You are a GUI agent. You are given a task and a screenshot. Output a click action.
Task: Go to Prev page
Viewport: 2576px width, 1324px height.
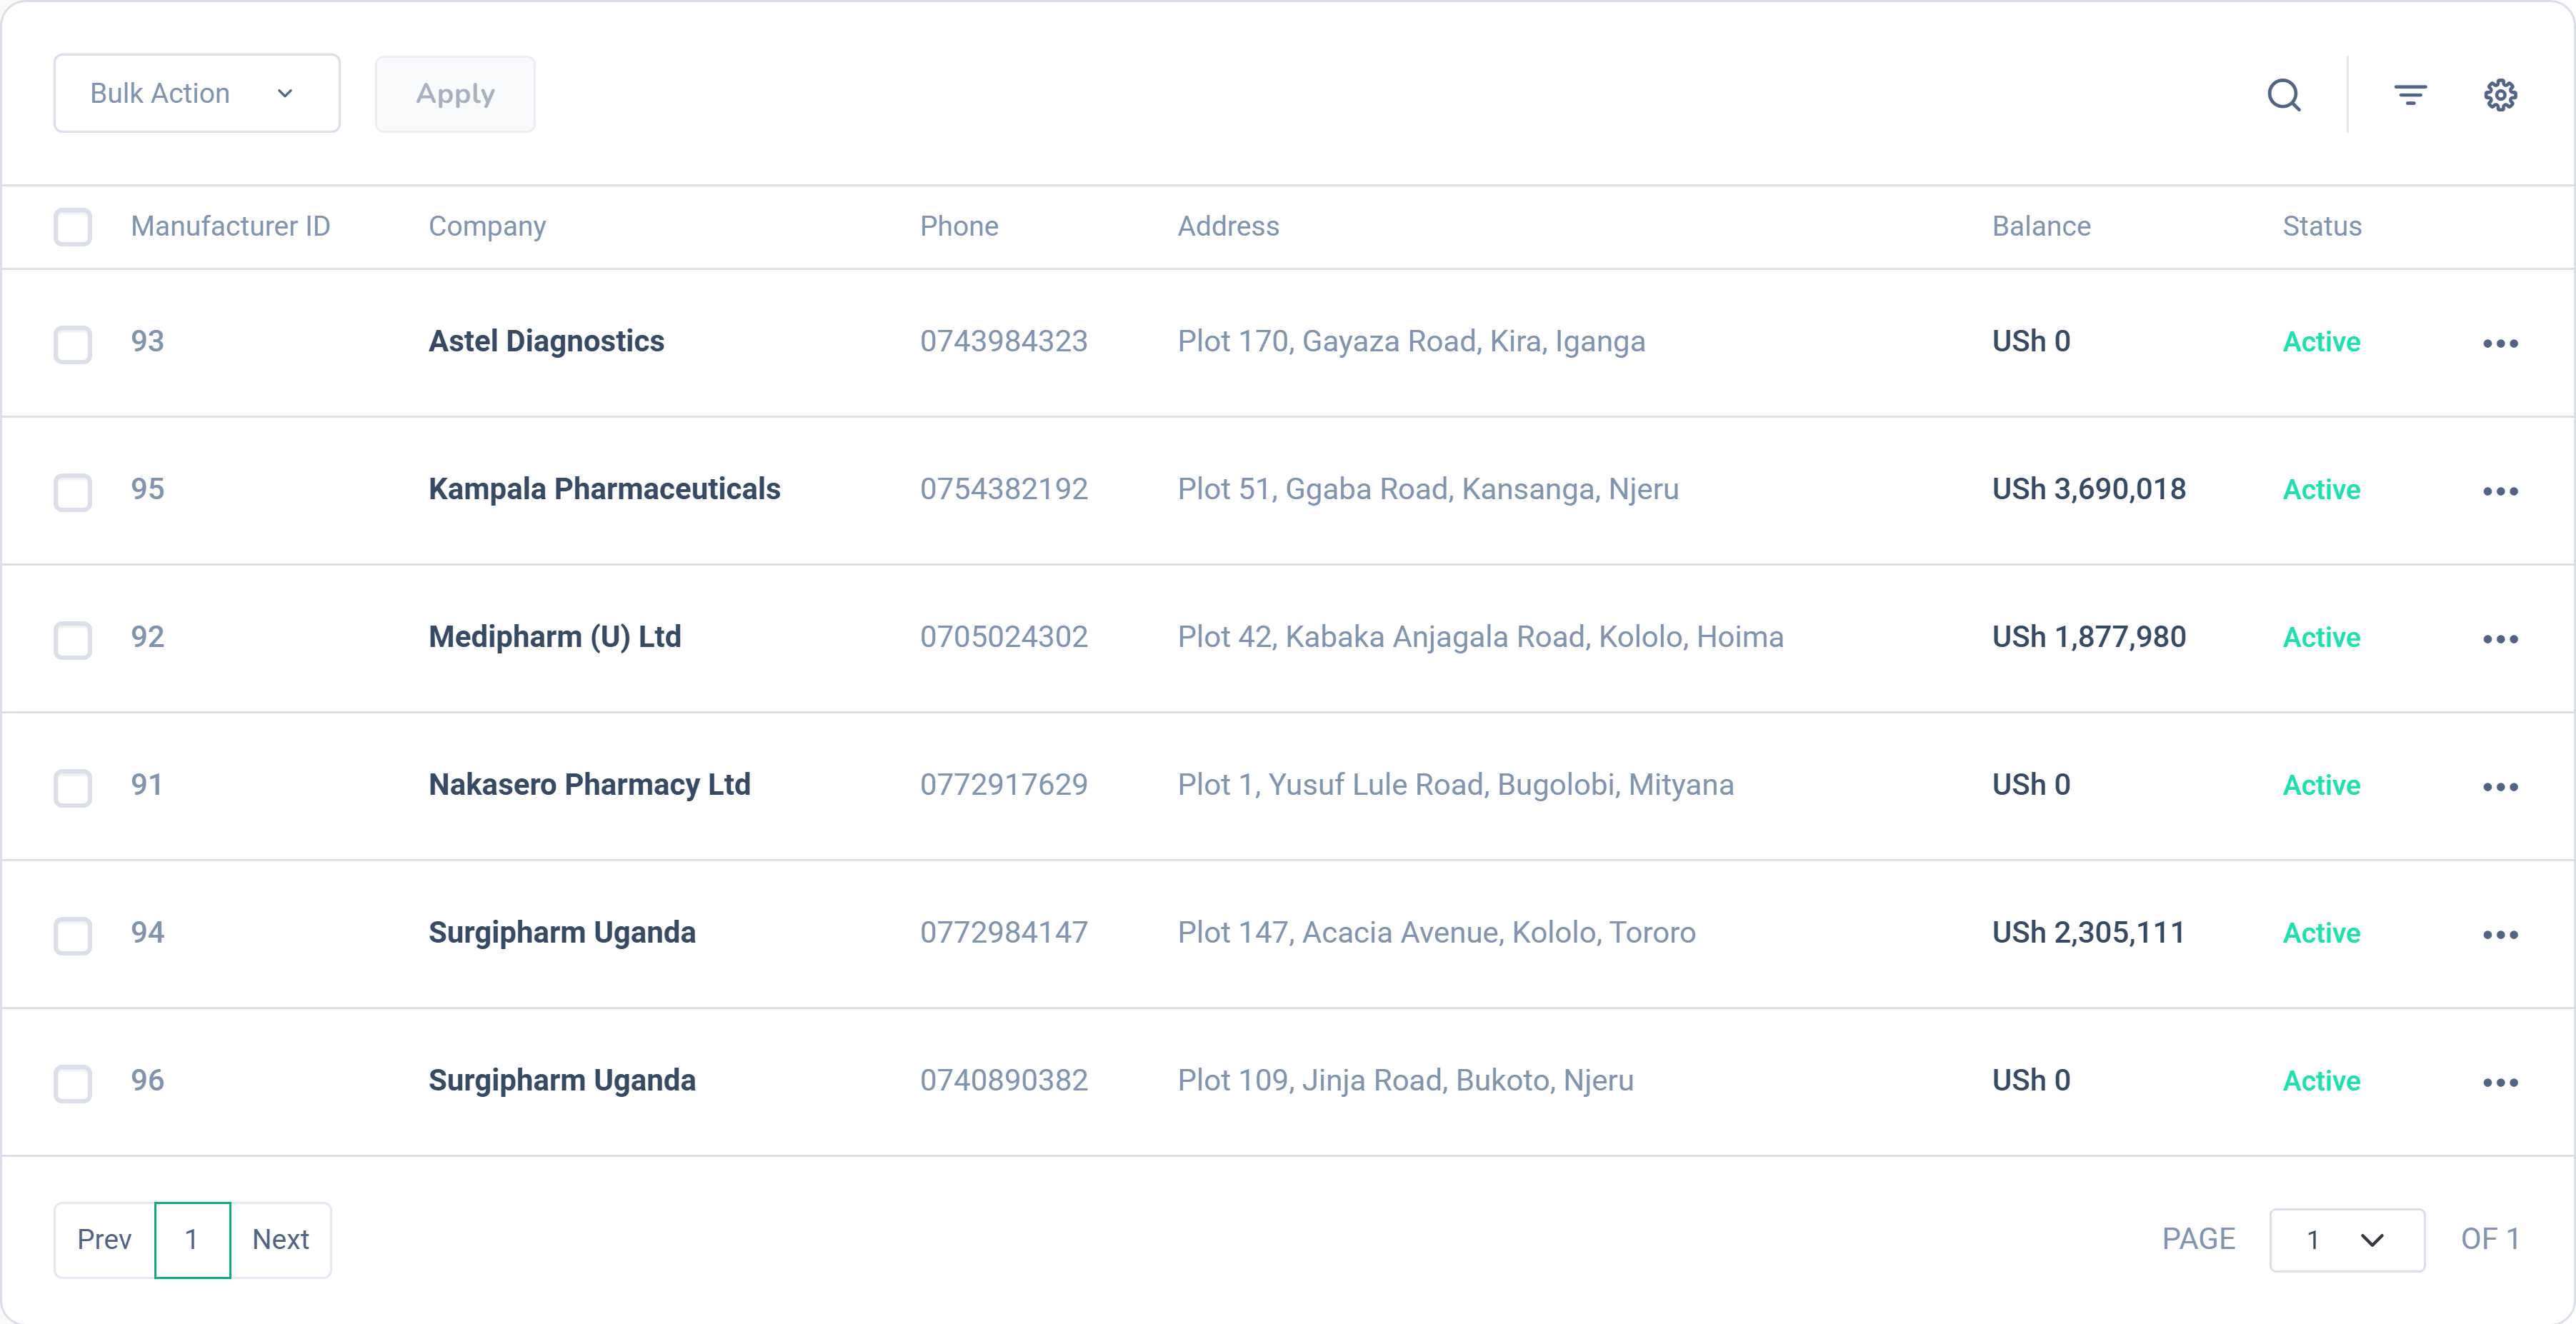tap(104, 1240)
